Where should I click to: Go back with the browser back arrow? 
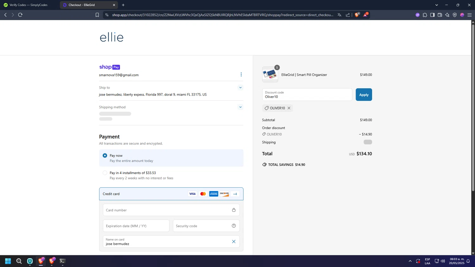5,15
